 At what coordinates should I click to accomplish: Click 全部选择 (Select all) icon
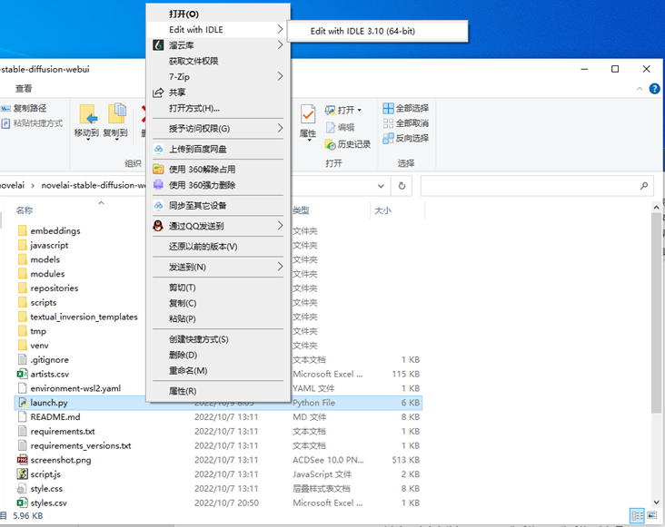pos(405,108)
